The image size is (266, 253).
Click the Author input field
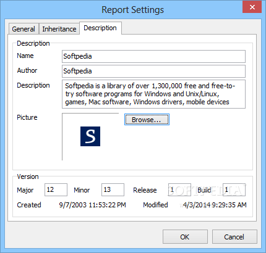pos(153,71)
